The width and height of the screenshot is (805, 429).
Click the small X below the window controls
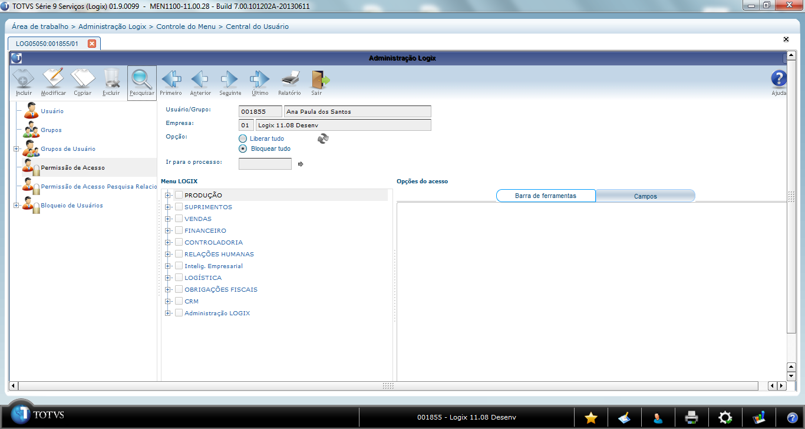pos(786,39)
